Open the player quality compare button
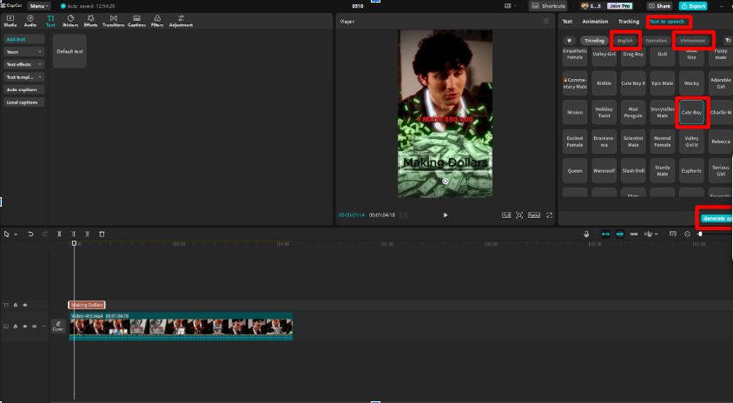Viewport: 733px width, 403px height. (x=506, y=215)
